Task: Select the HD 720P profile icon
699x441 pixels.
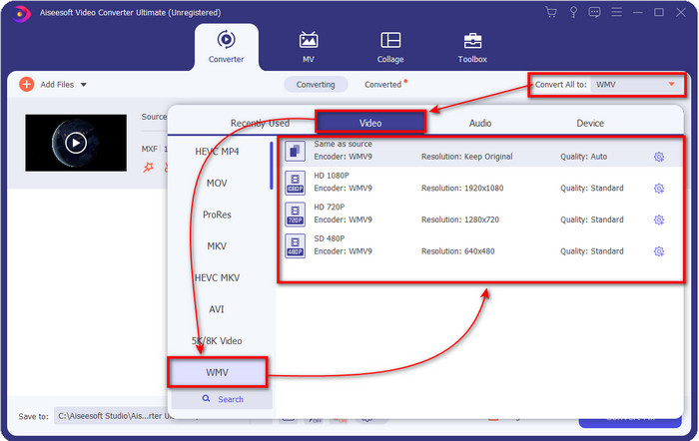Action: tap(296, 214)
